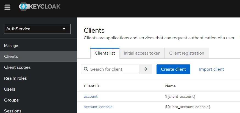The height and width of the screenshot is (113, 240).
Task: Click the search arrow submit button
Action: [146, 69]
